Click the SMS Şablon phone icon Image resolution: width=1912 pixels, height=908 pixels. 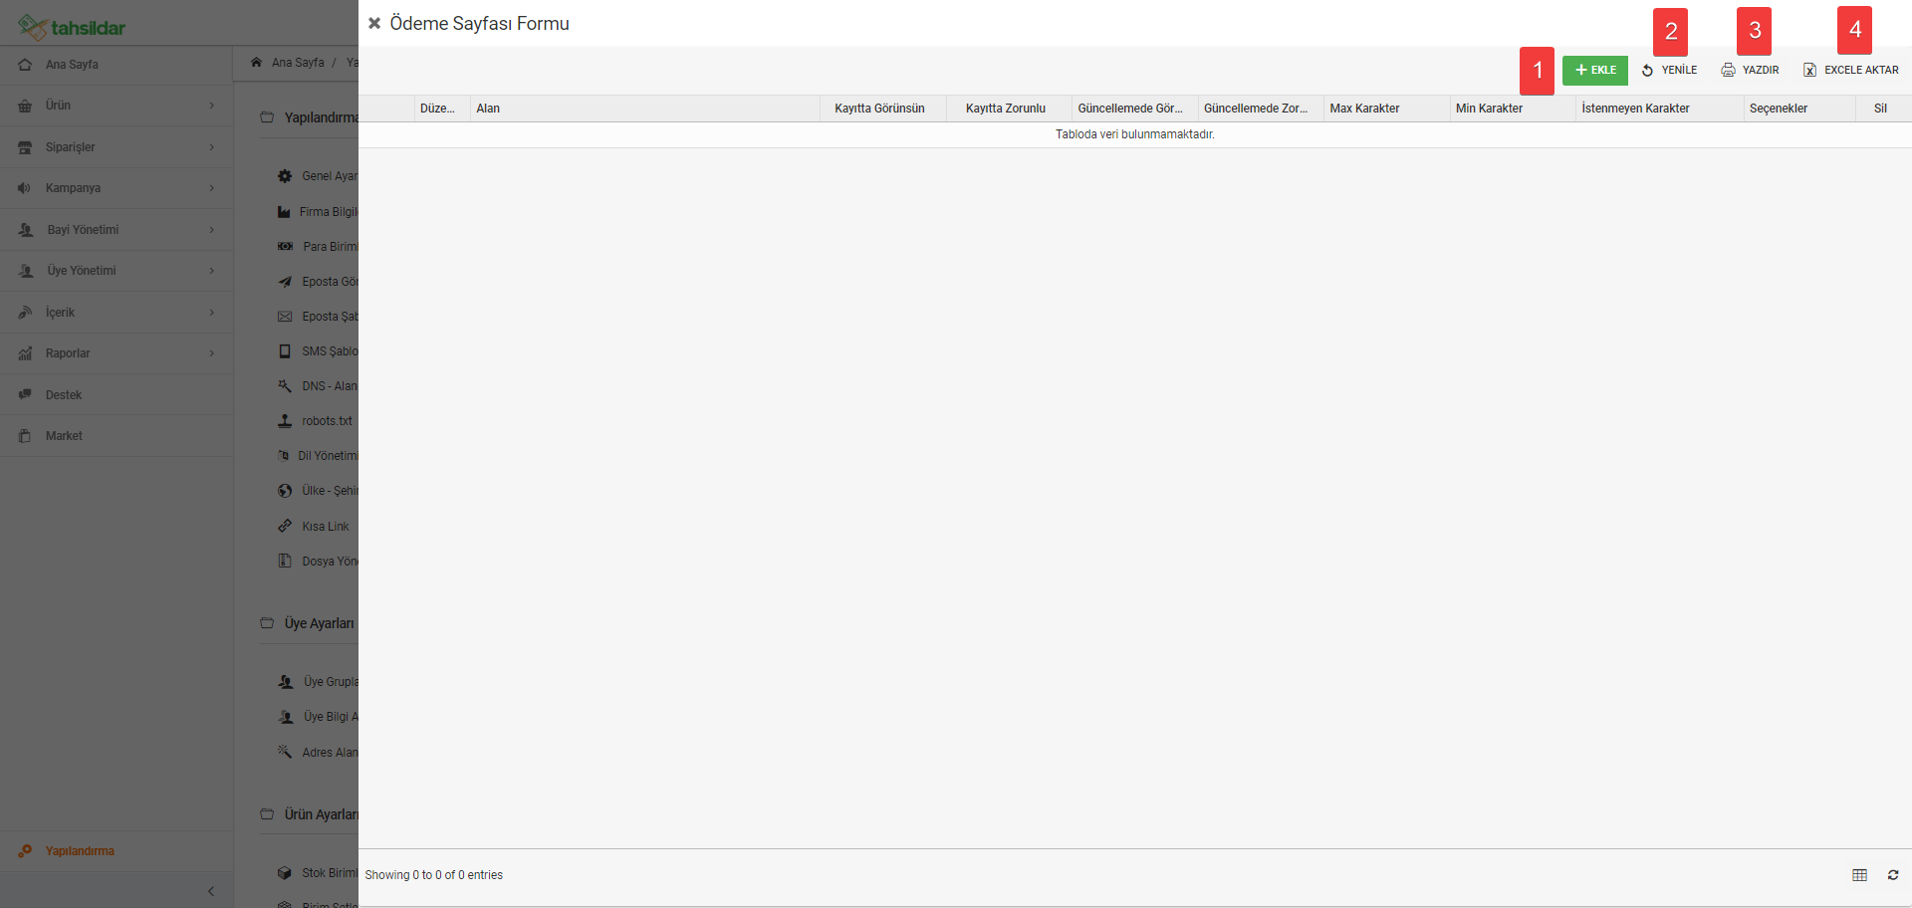pyautogui.click(x=285, y=351)
